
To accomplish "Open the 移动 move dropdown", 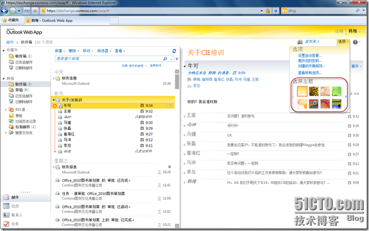I will [x=87, y=51].
